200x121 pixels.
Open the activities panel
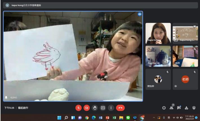pos(186,108)
